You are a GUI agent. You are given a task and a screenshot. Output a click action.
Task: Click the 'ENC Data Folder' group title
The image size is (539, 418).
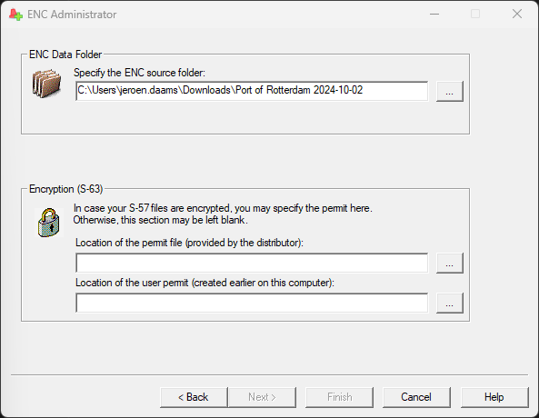(x=65, y=55)
